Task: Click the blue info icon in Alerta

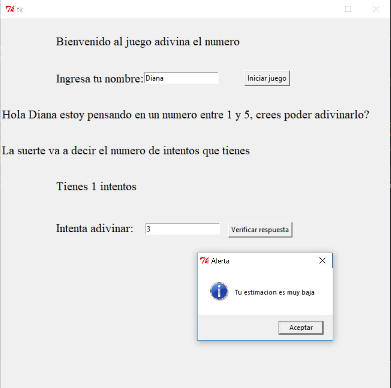Action: tap(219, 291)
